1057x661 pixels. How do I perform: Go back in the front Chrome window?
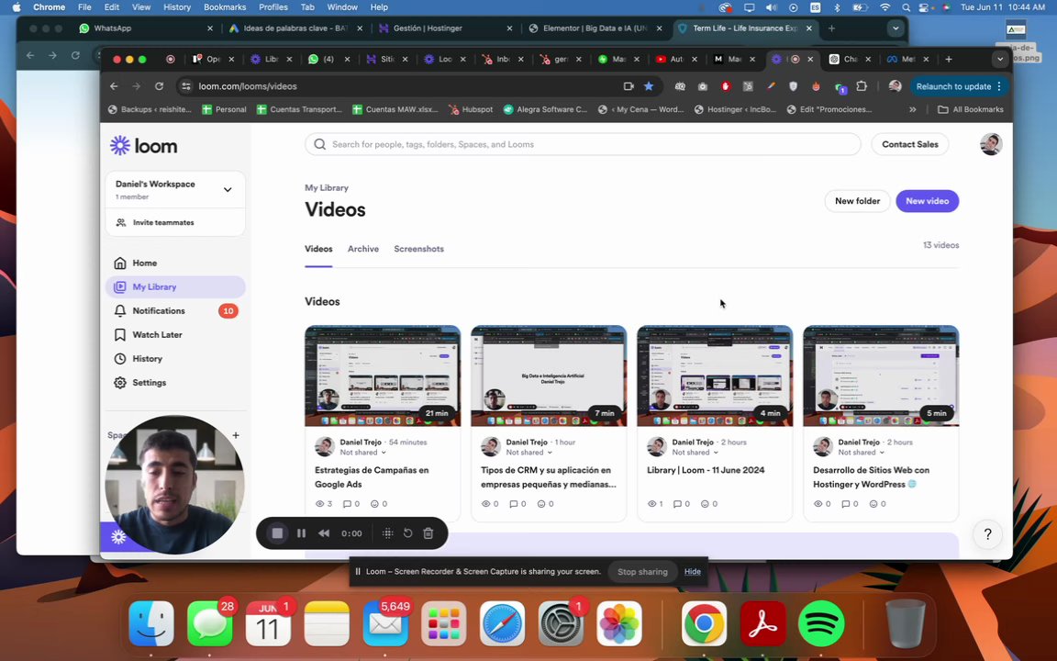tap(114, 86)
